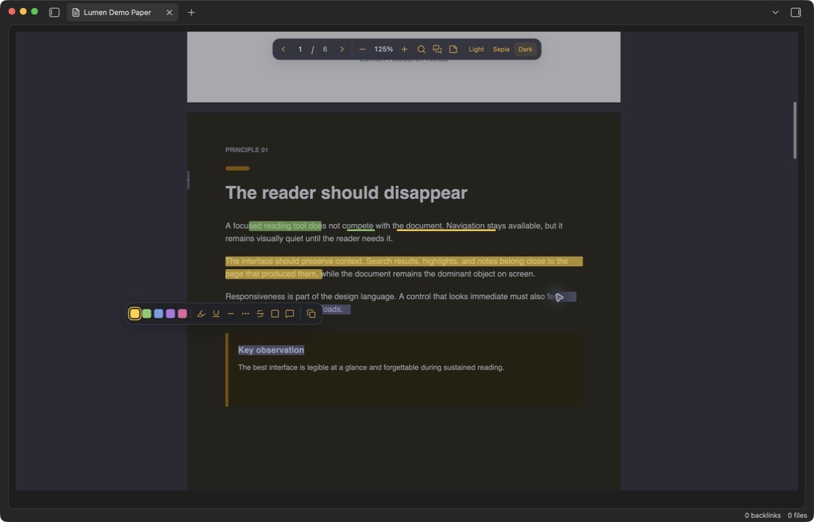Pick the green highlight color
The width and height of the screenshot is (814, 522).
(x=147, y=313)
